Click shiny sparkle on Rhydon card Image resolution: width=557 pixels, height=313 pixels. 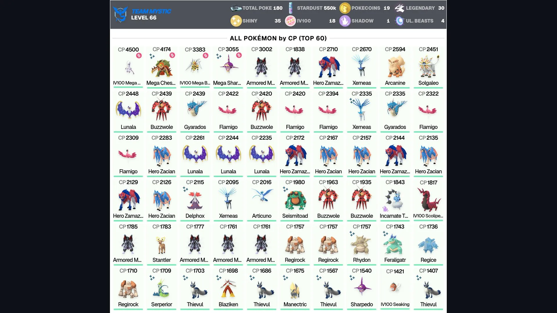click(x=352, y=234)
